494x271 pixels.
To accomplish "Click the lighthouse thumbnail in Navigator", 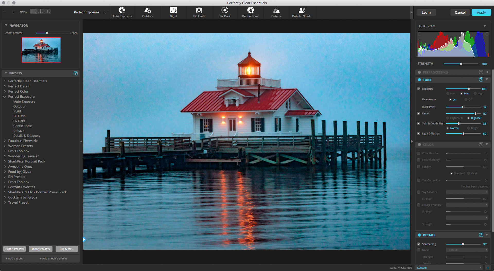I will pos(41,50).
